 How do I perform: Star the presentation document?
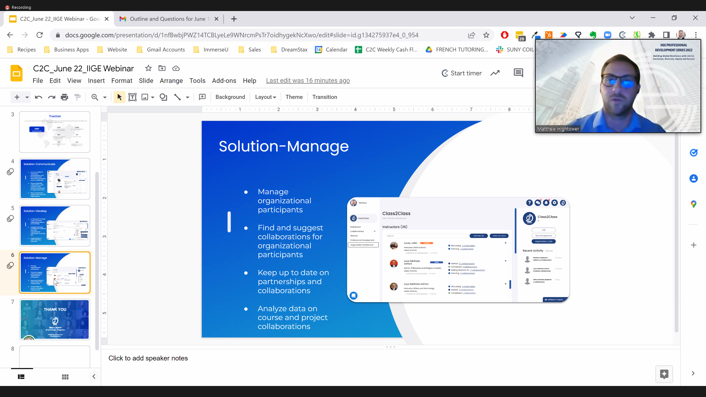pos(149,68)
